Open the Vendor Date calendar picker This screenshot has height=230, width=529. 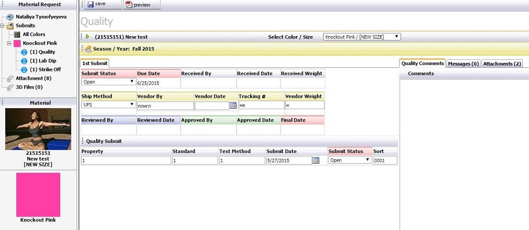(x=233, y=105)
